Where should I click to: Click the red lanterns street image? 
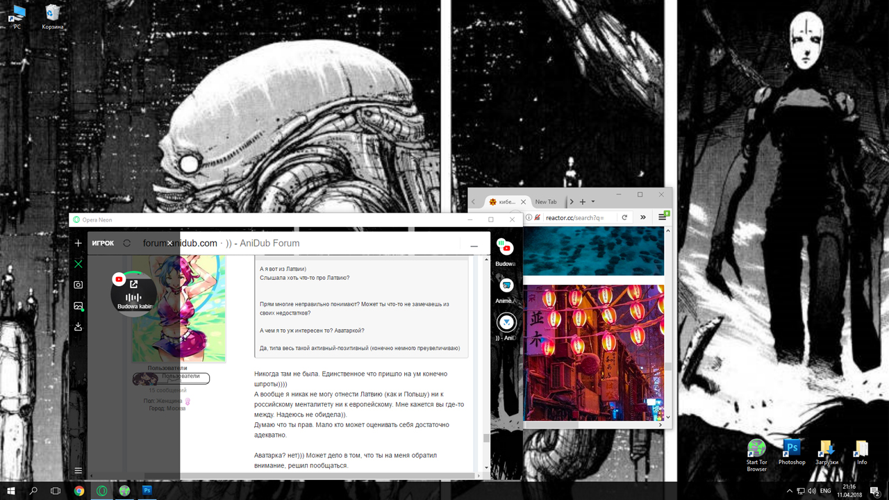(x=594, y=352)
